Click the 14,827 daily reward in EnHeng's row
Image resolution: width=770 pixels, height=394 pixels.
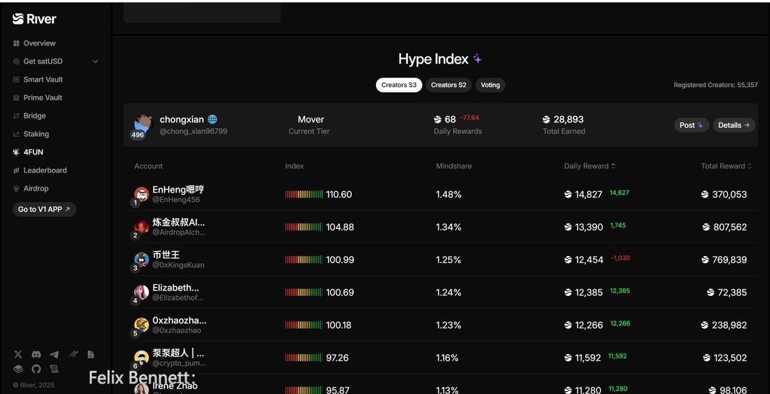click(588, 194)
